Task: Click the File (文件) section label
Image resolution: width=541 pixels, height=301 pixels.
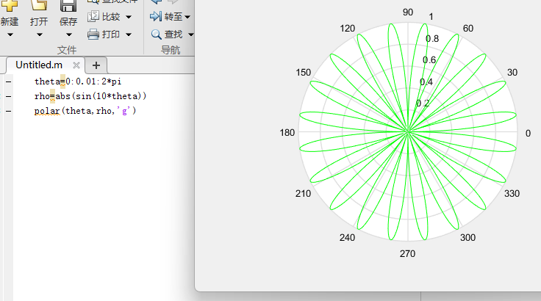Action: [67, 50]
